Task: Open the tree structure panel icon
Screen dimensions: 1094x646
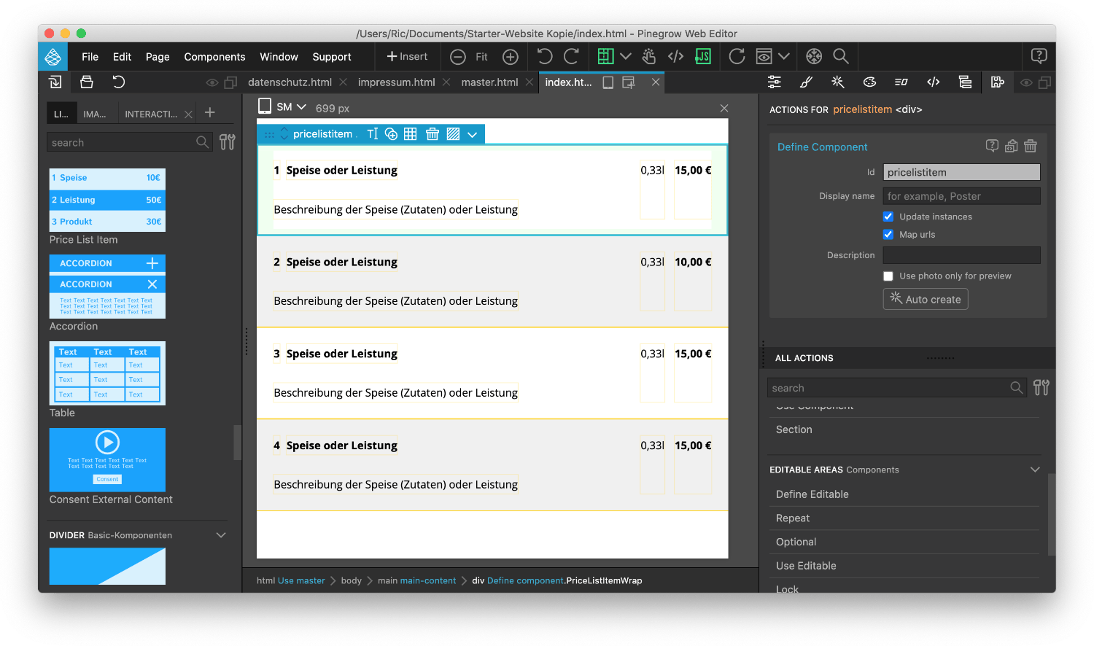Action: (x=965, y=82)
